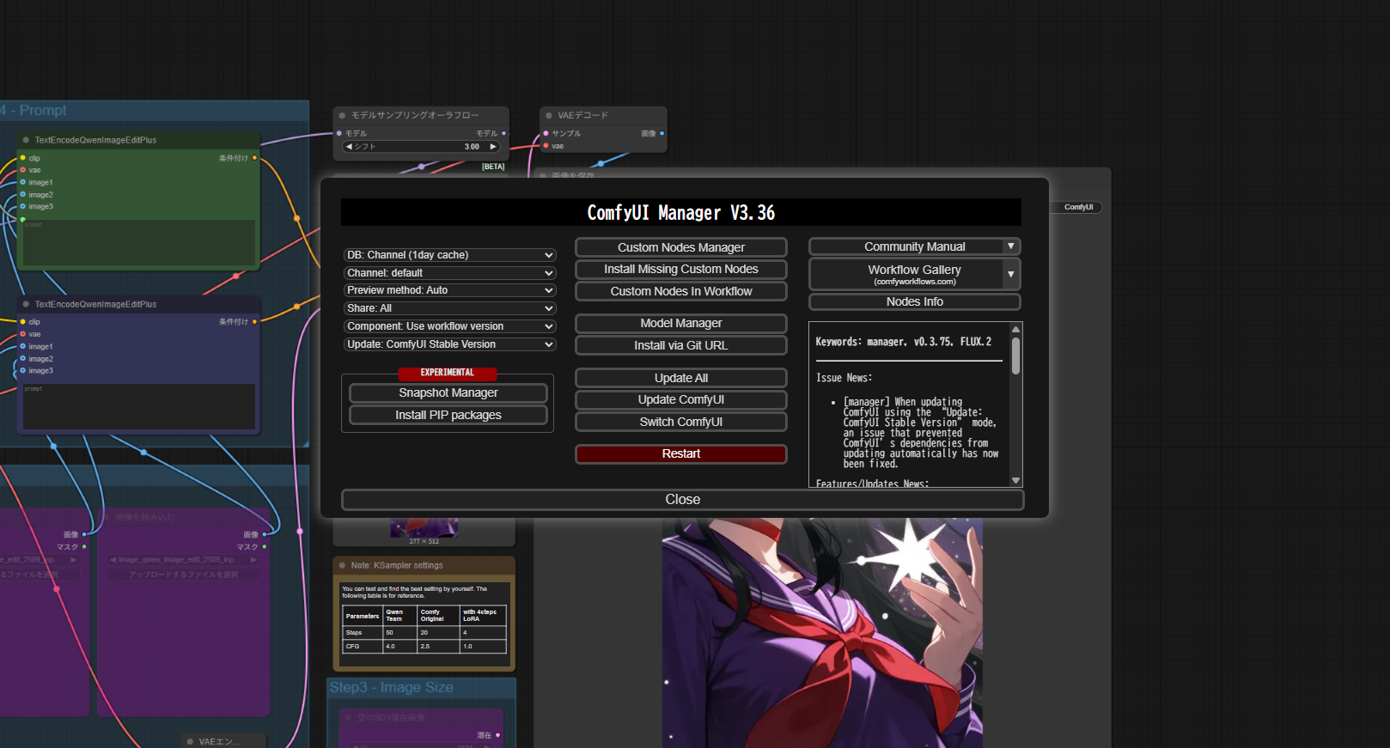
Task: Click the 'Keywords: manager, v0.3.75, FLUX.2' news text
Action: (904, 342)
